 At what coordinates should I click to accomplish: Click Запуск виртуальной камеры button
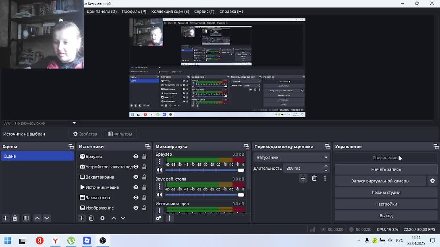click(x=380, y=181)
